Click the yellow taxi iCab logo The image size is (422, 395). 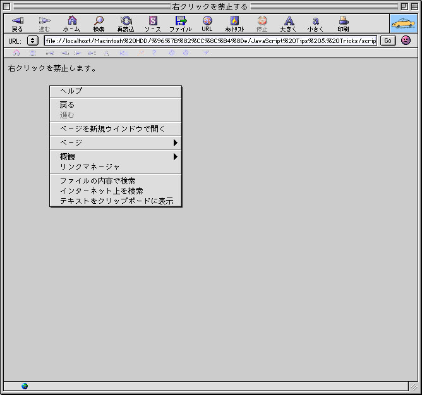point(404,23)
